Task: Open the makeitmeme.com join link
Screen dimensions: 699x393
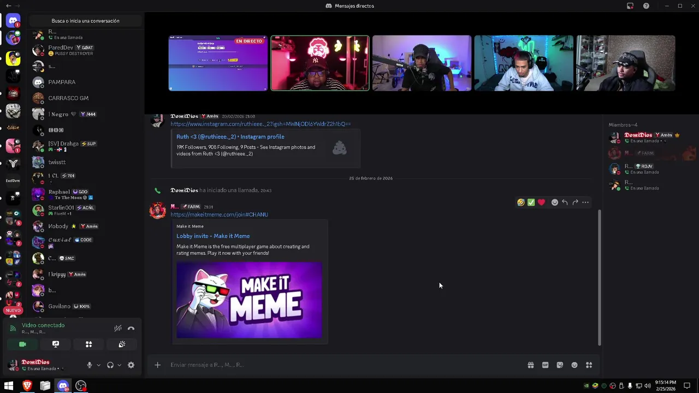Action: tap(219, 215)
